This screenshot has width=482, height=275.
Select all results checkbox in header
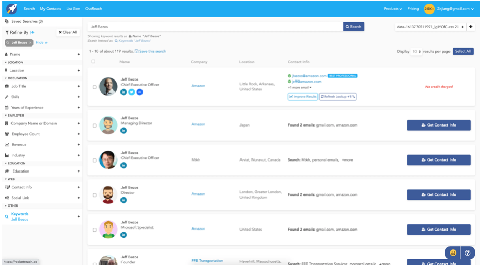click(x=93, y=61)
